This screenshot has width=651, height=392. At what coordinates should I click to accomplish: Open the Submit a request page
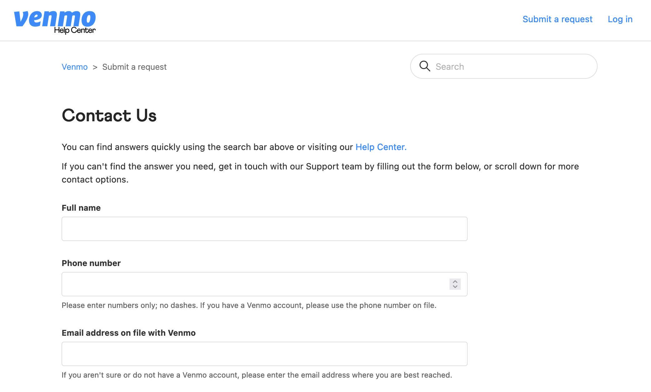[x=557, y=19]
